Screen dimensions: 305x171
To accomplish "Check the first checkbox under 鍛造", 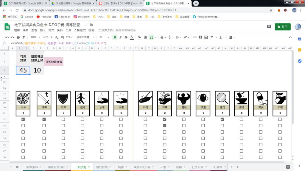I will click(241, 119).
